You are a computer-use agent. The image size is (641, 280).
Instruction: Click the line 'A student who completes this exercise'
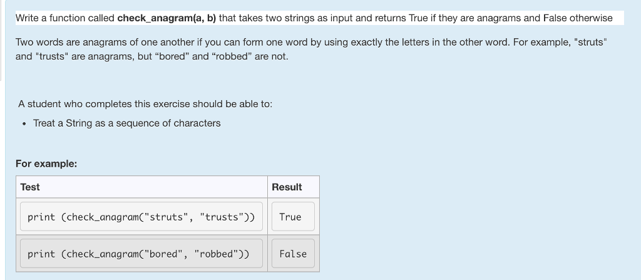click(145, 104)
